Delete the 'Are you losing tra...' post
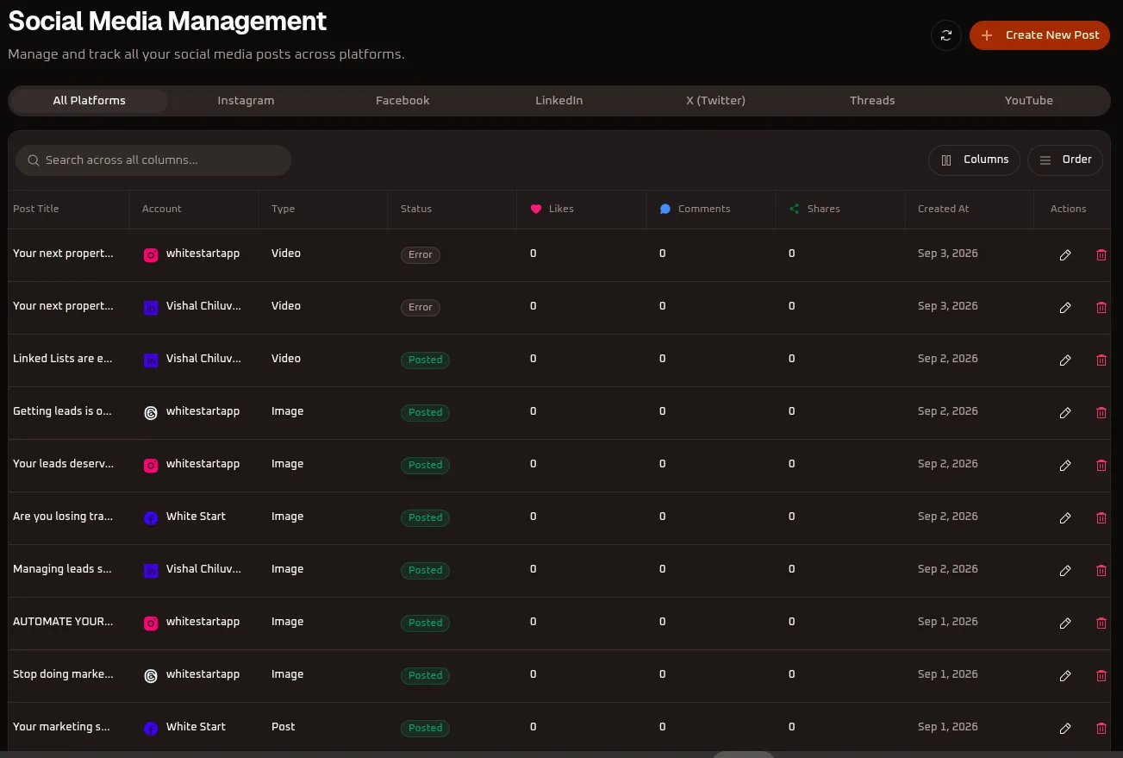1123x758 pixels. point(1101,518)
